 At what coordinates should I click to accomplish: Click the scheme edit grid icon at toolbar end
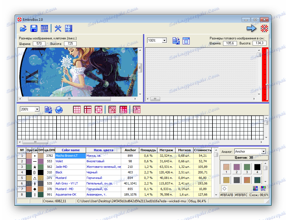point(137,110)
